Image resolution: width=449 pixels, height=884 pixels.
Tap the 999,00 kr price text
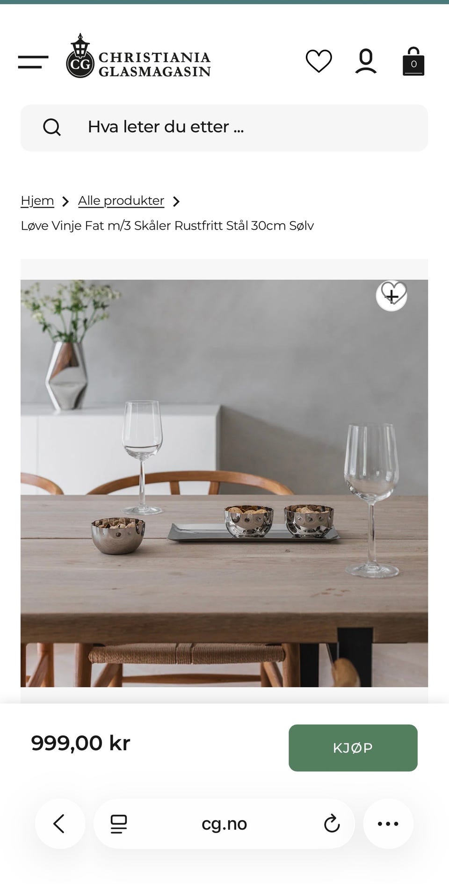80,743
